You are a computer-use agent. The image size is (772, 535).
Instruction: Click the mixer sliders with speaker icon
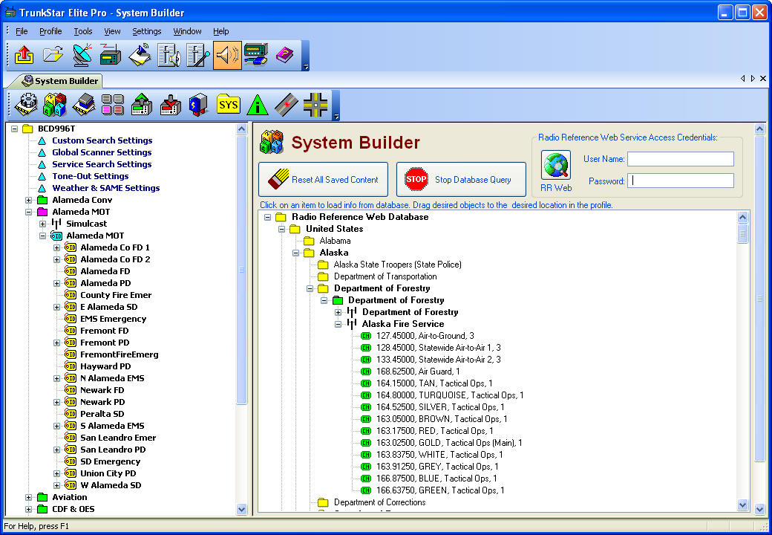click(x=169, y=55)
